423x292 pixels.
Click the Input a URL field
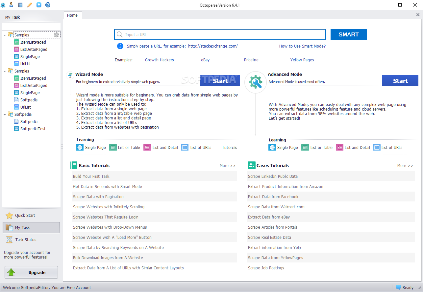(x=220, y=34)
